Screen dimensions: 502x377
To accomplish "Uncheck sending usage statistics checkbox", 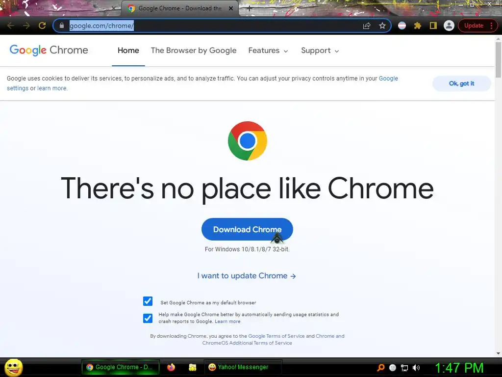I will tap(148, 318).
